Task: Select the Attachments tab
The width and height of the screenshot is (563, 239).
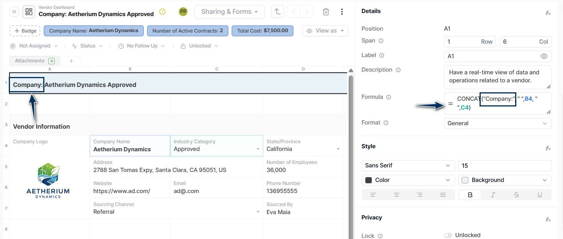Action: [30, 61]
